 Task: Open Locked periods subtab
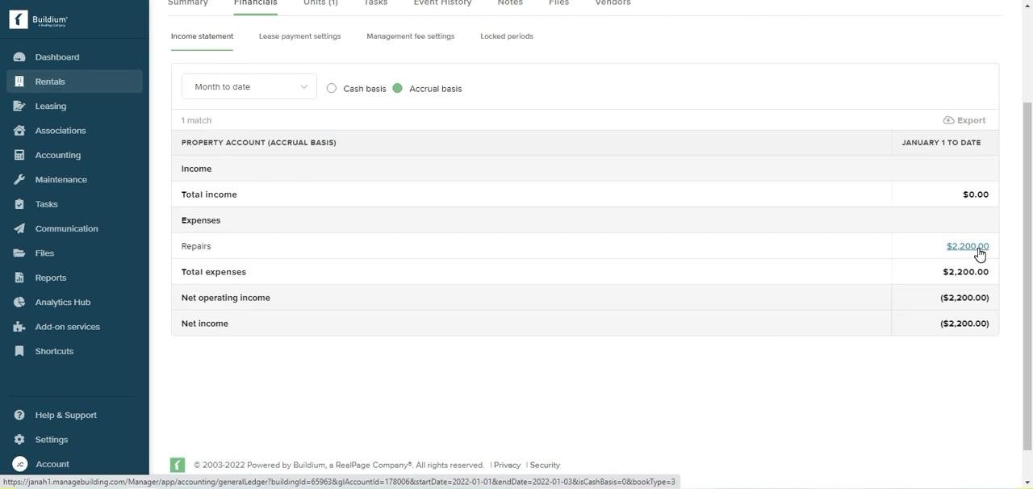pyautogui.click(x=507, y=36)
